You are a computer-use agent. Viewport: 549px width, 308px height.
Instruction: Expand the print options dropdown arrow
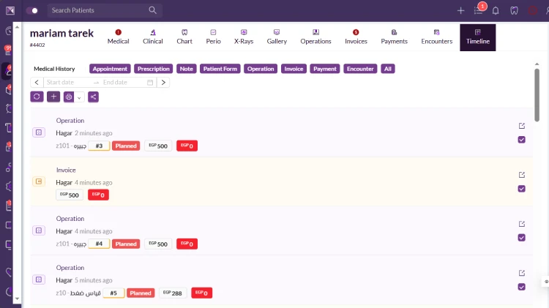click(79, 97)
